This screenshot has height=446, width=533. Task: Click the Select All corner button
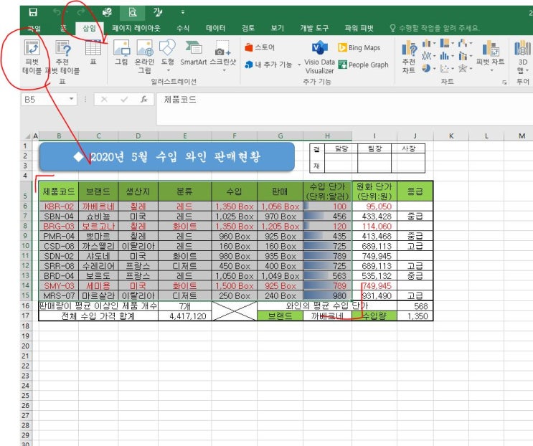27,136
